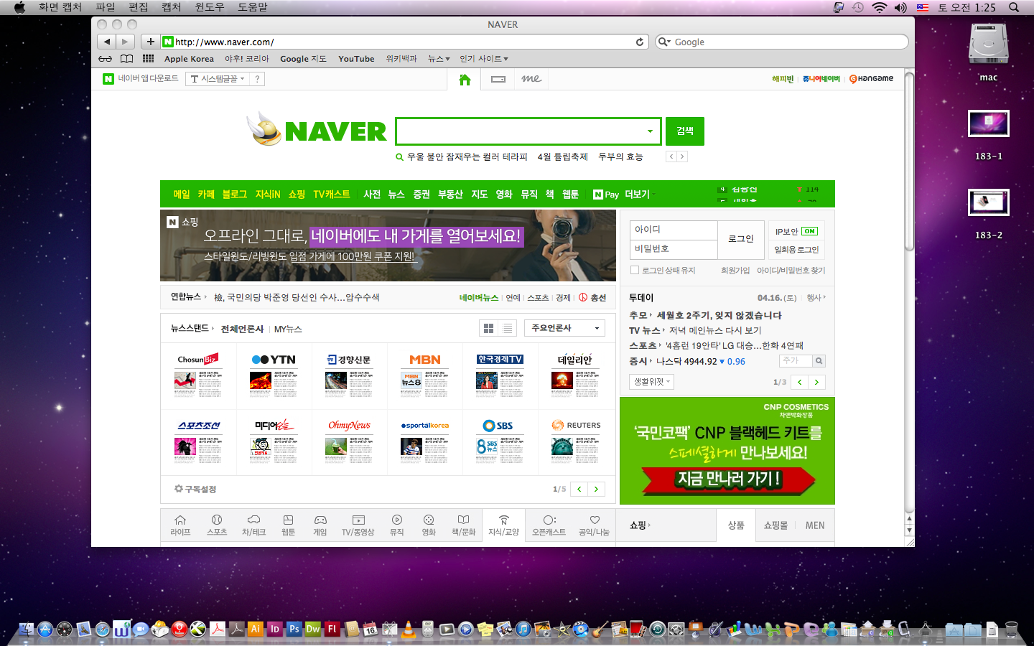Open the Top Sites grid icon
1034x646 pixels.
click(148, 59)
